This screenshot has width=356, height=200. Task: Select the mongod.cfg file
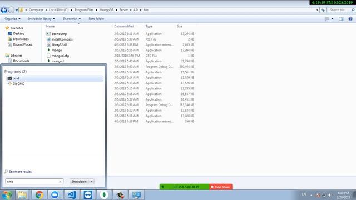[60, 56]
